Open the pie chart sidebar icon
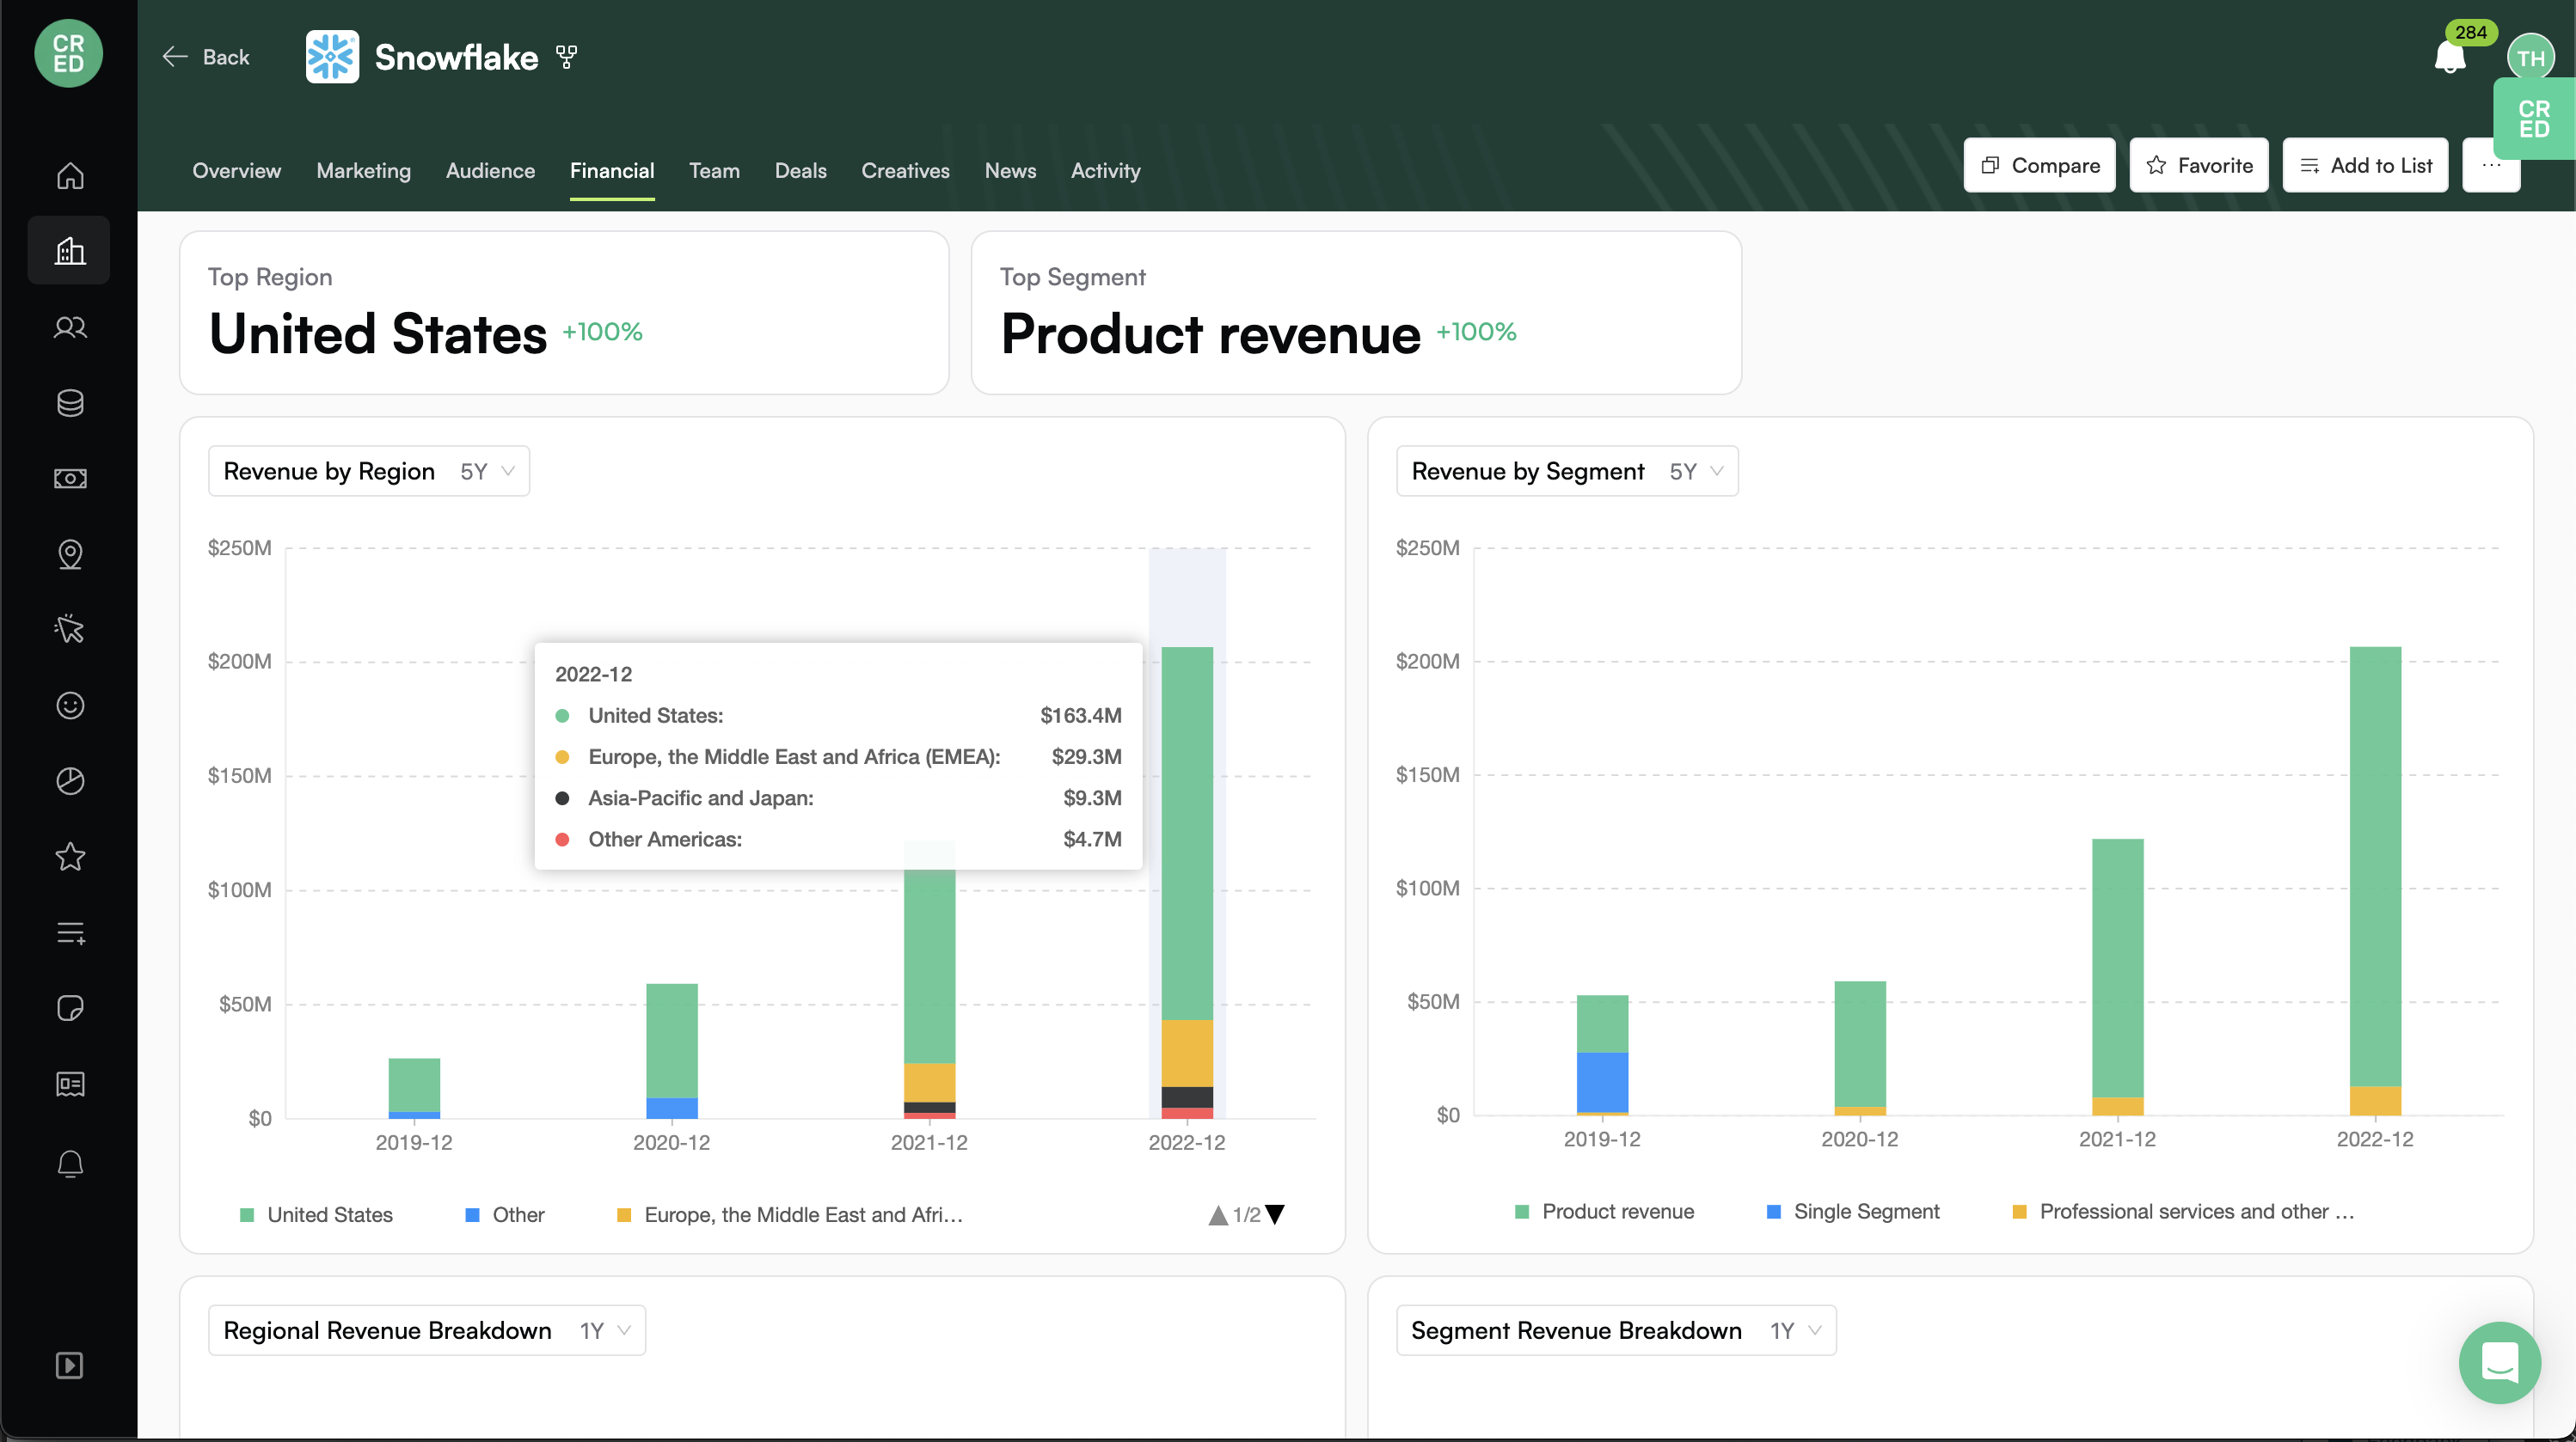2576x1442 pixels. point(70,780)
